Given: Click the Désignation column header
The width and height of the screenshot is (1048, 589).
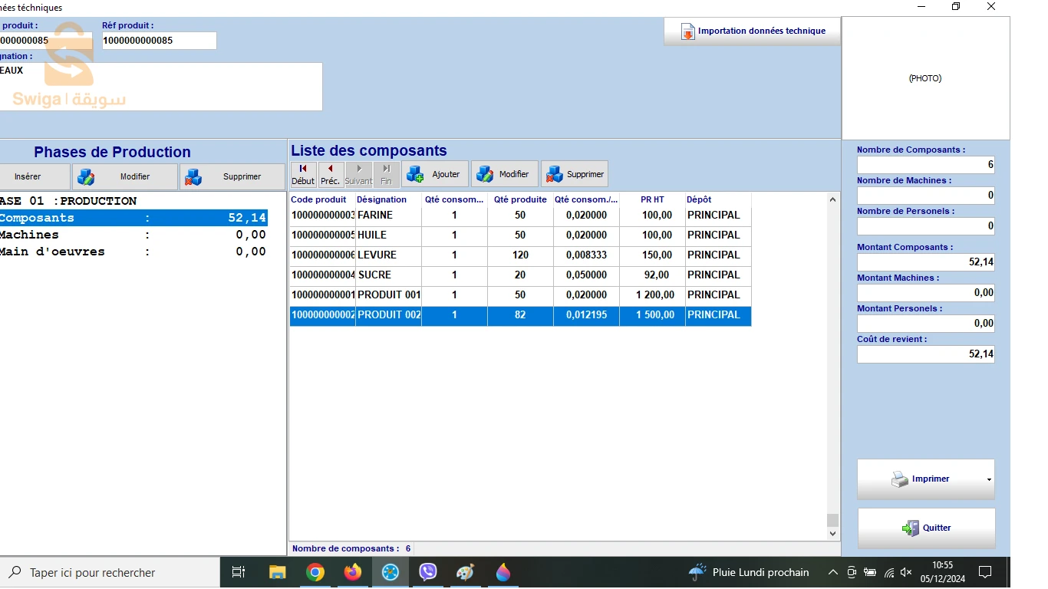Looking at the screenshot, I should point(388,199).
